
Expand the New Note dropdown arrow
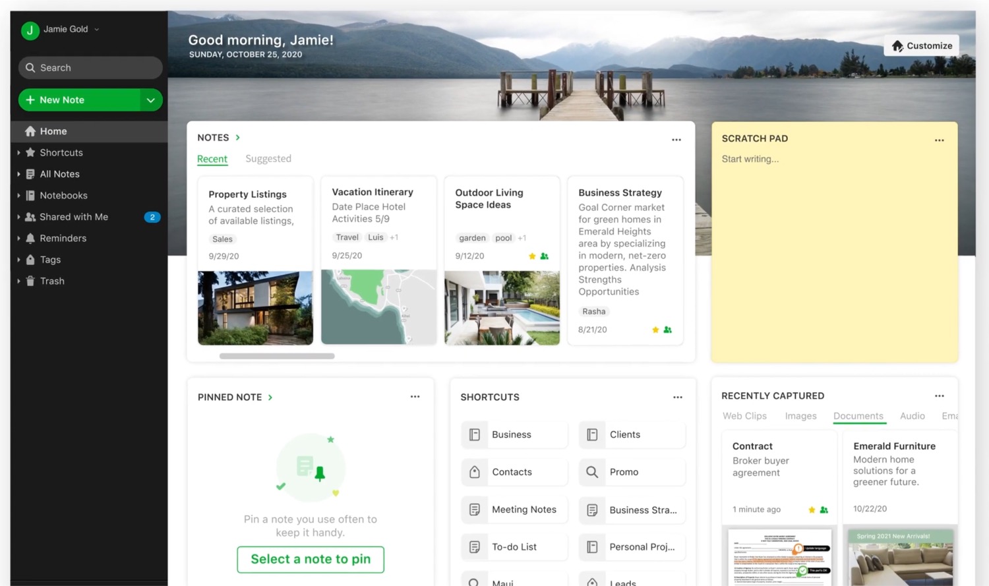[x=151, y=100]
